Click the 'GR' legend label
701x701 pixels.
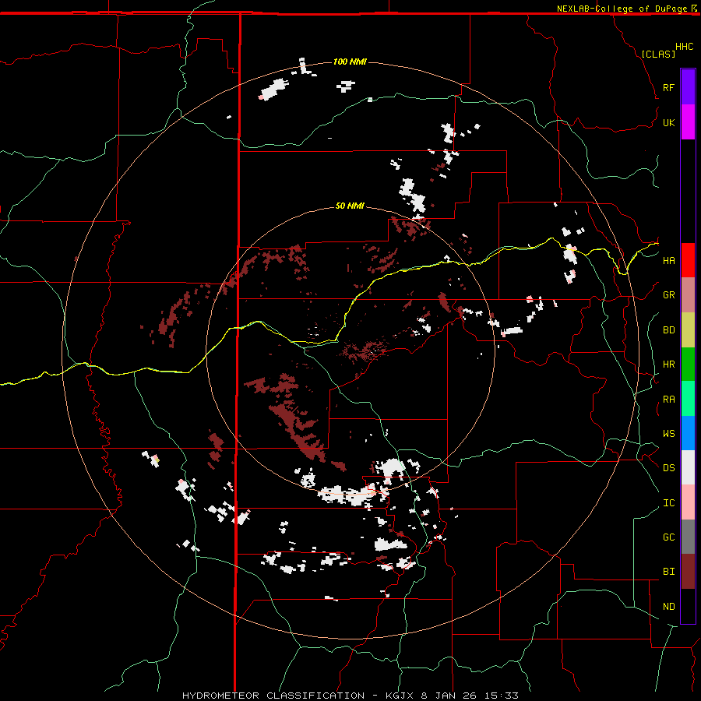point(668,295)
